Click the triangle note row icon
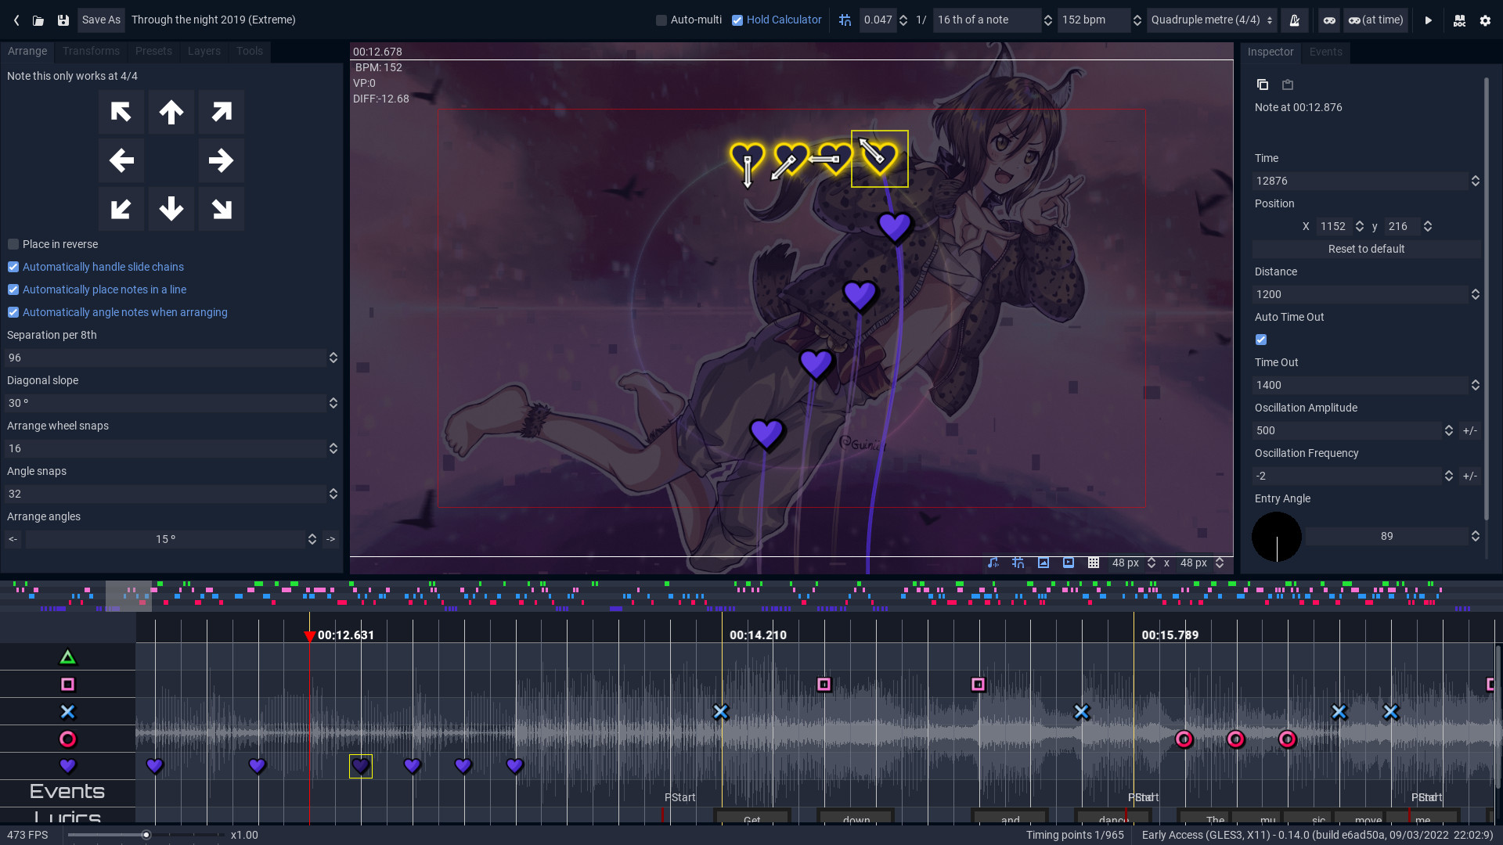The width and height of the screenshot is (1503, 845). (68, 658)
